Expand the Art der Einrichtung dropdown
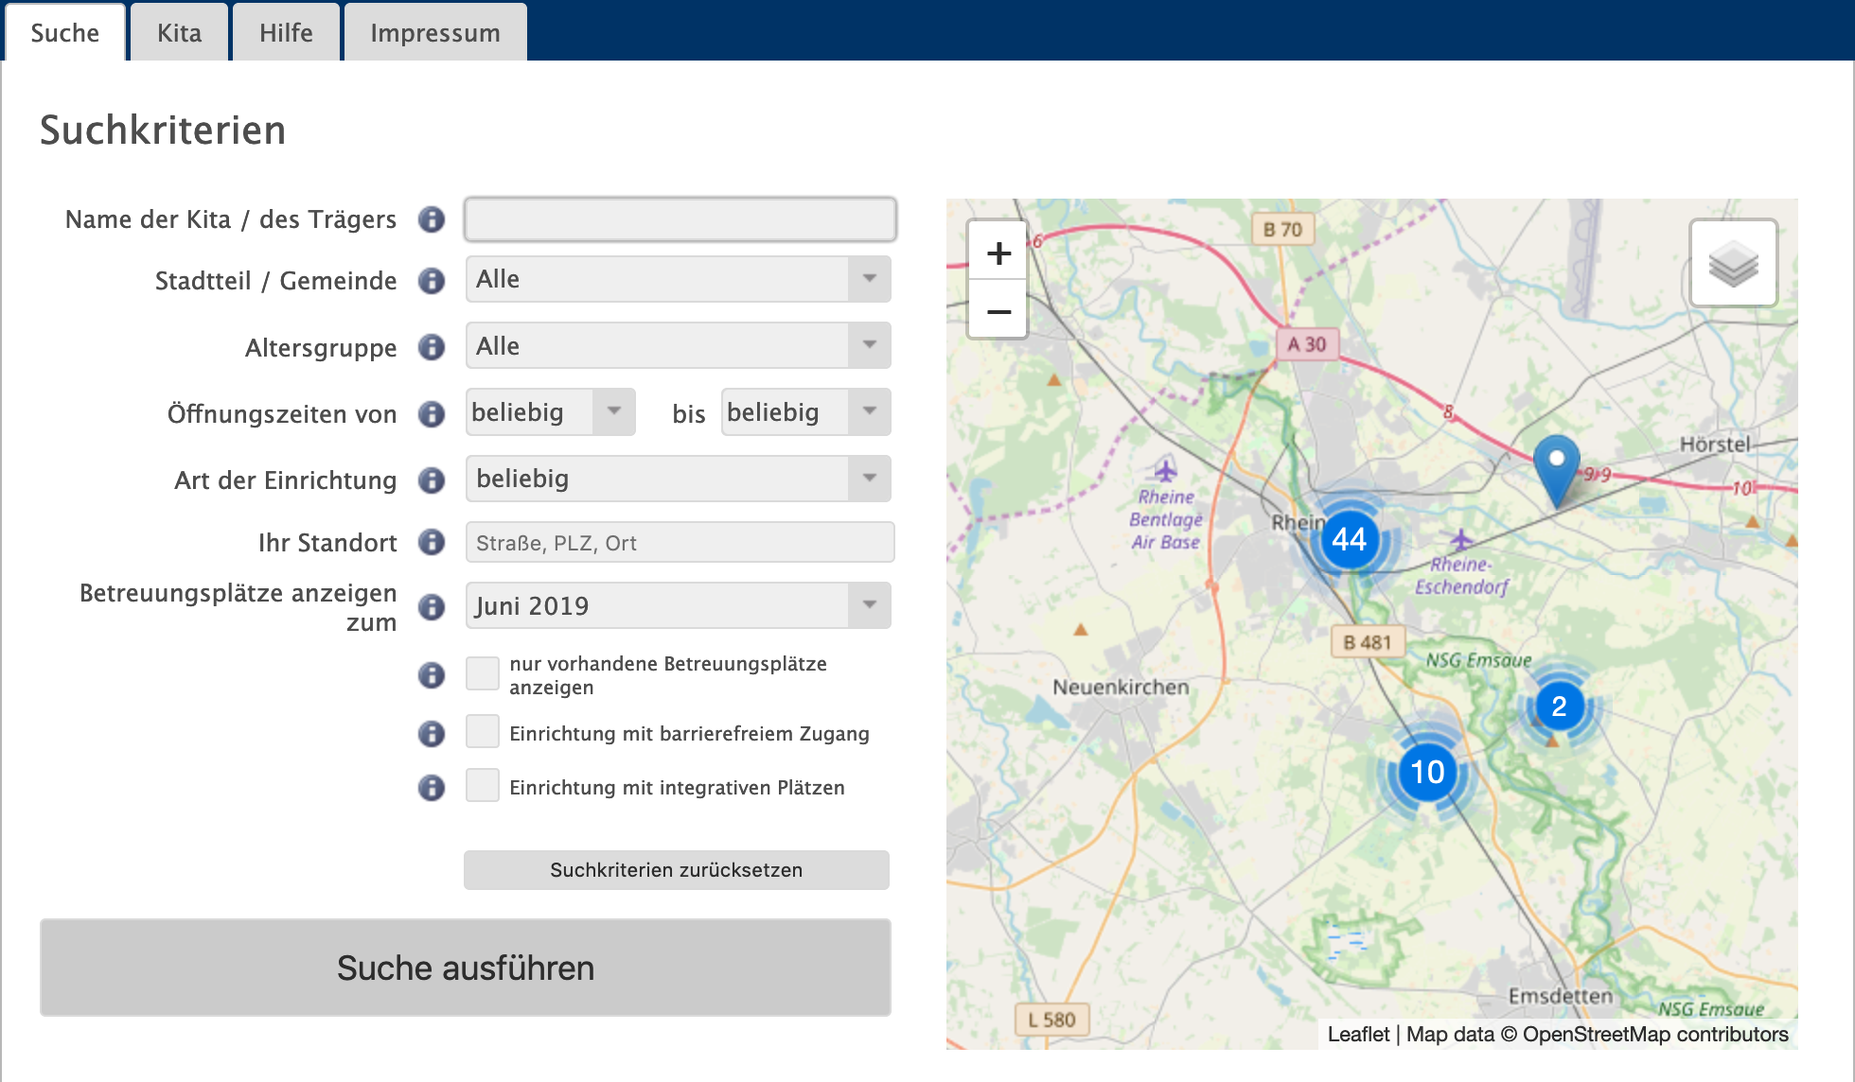The height and width of the screenshot is (1082, 1855). point(678,479)
